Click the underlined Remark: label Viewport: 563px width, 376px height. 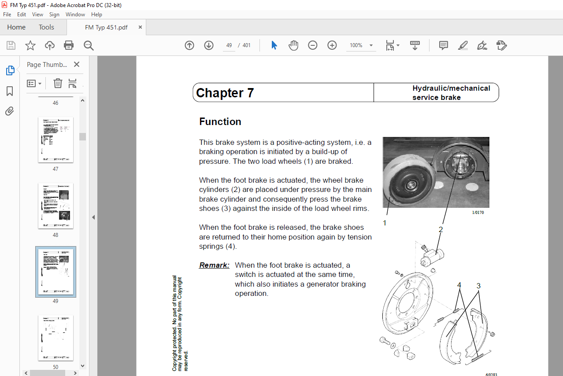tap(214, 265)
